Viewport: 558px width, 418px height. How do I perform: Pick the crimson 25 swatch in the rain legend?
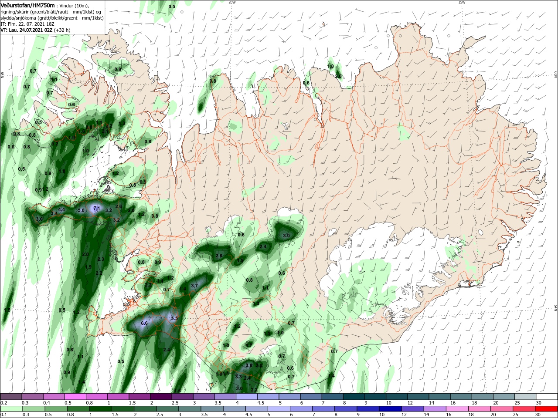click(x=524, y=409)
